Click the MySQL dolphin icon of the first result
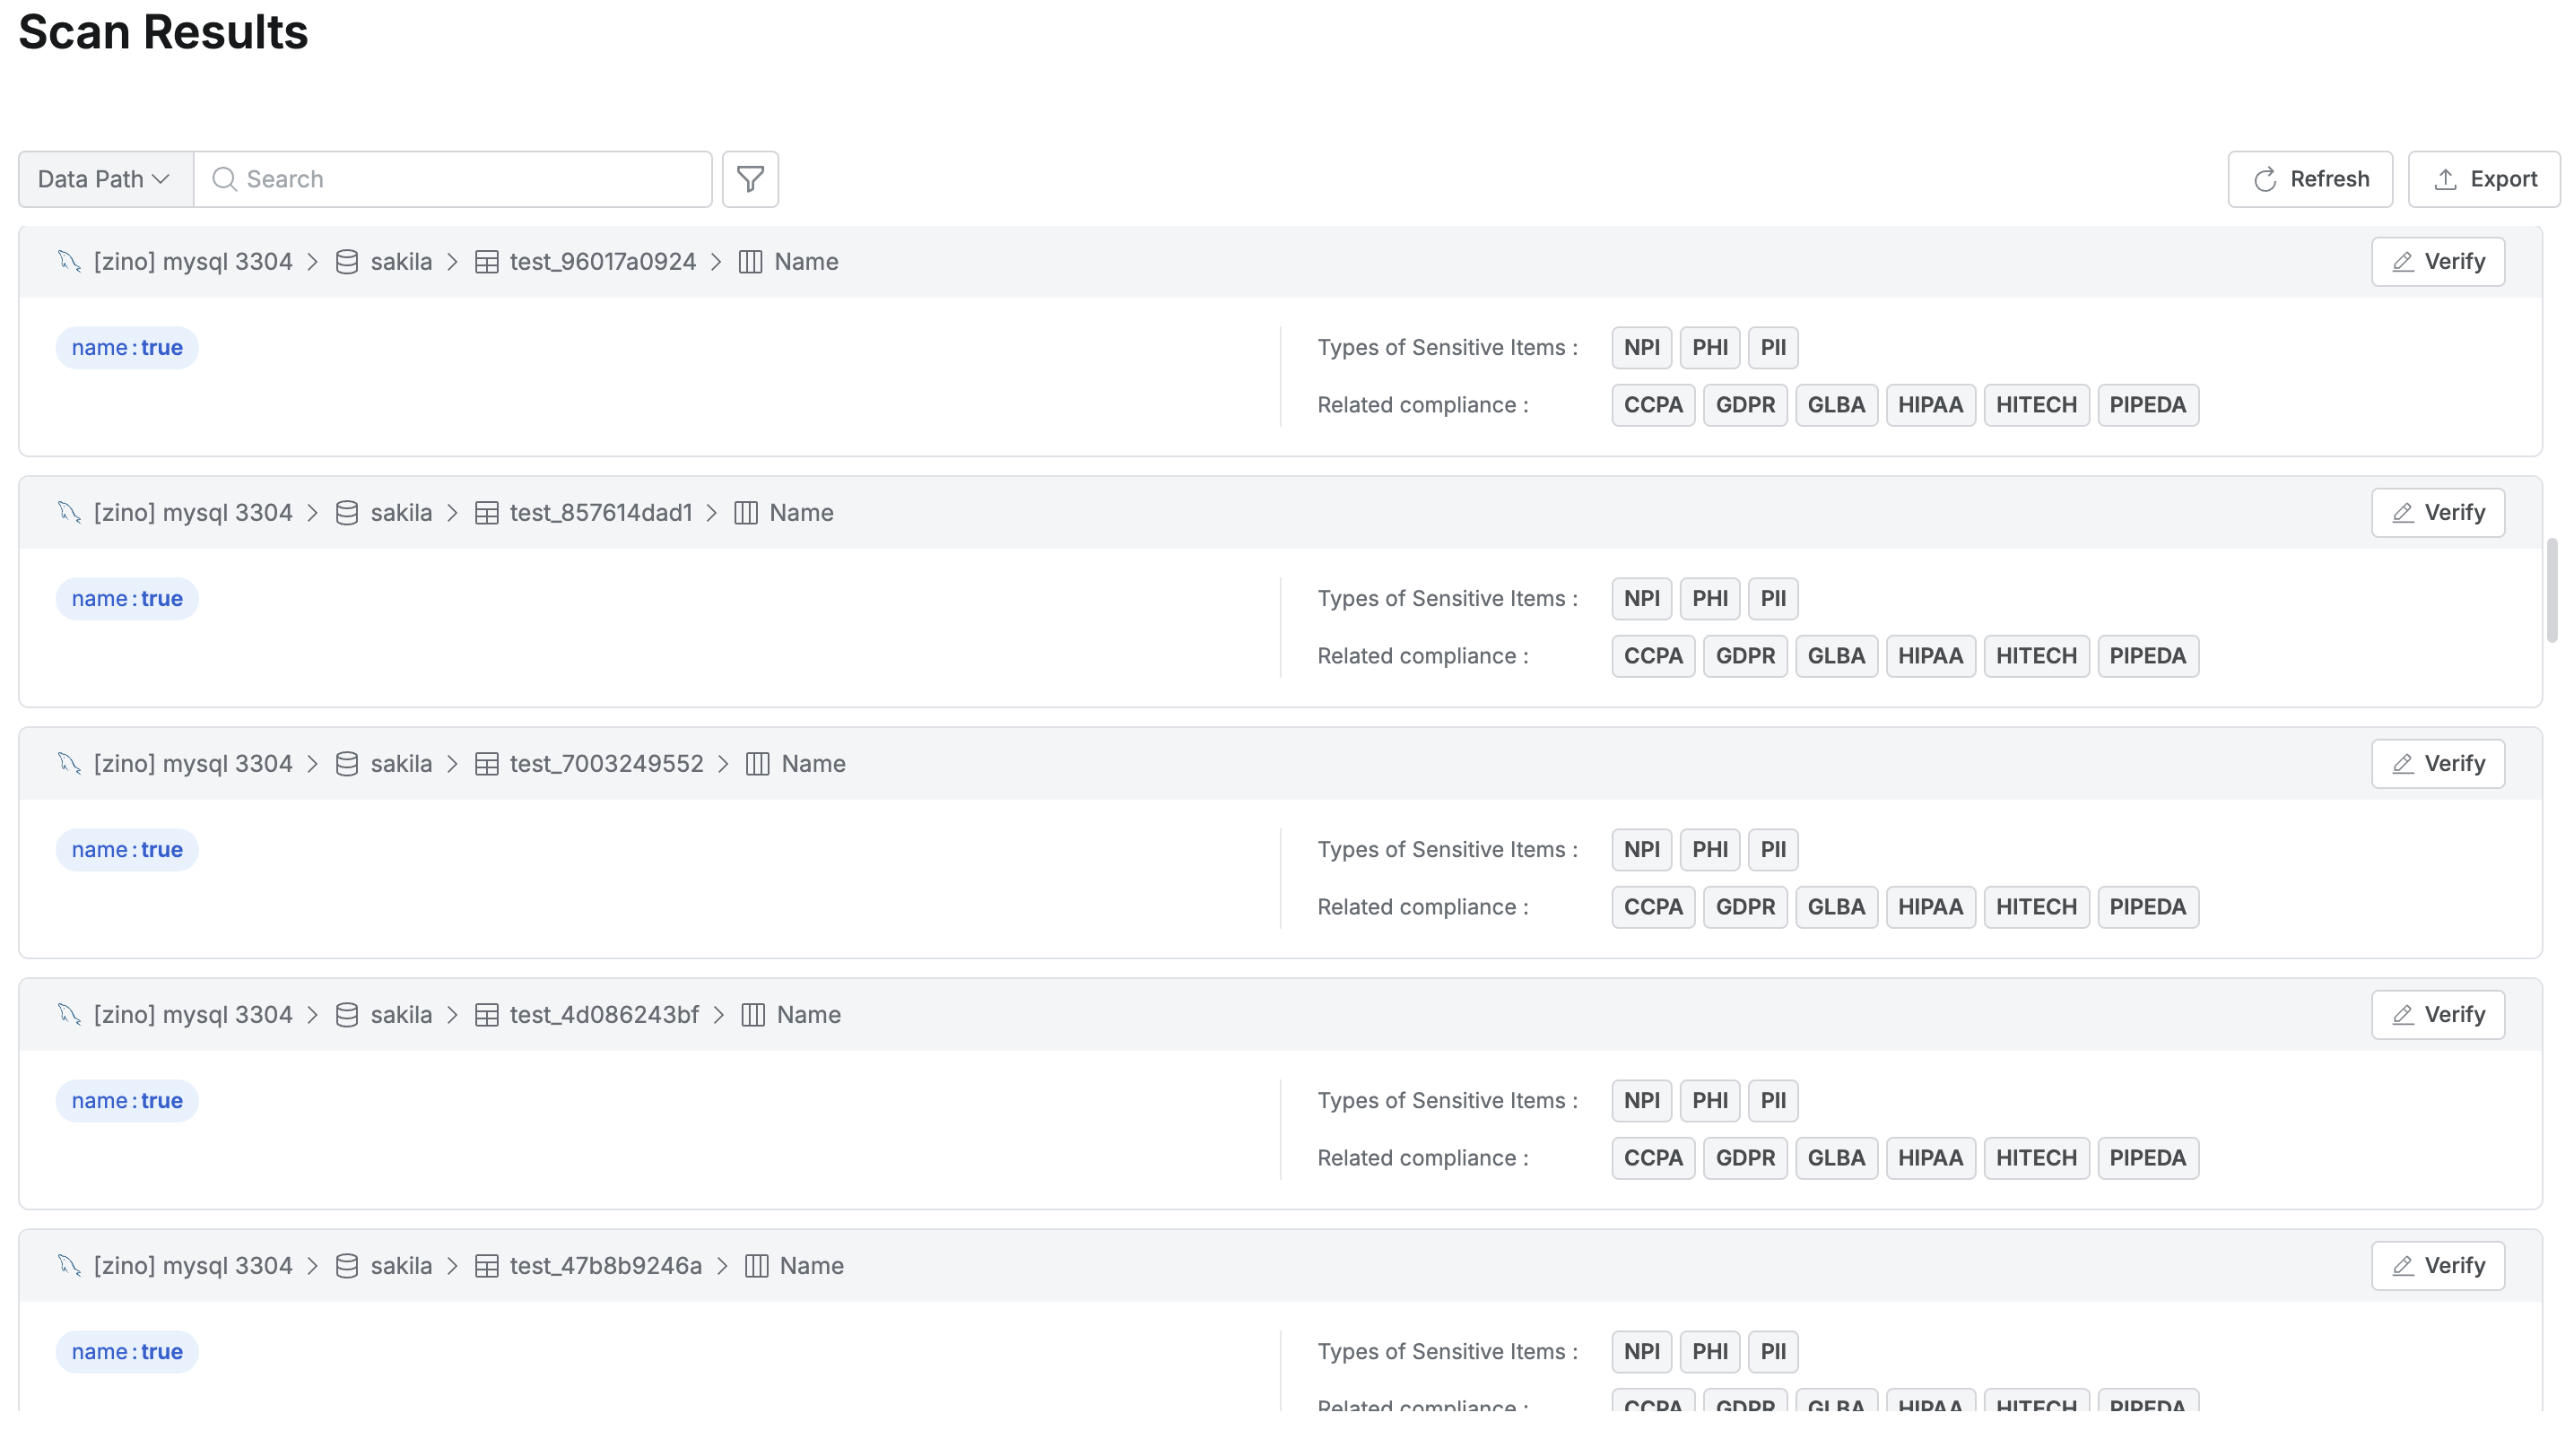The width and height of the screenshot is (2574, 1456). click(68, 262)
